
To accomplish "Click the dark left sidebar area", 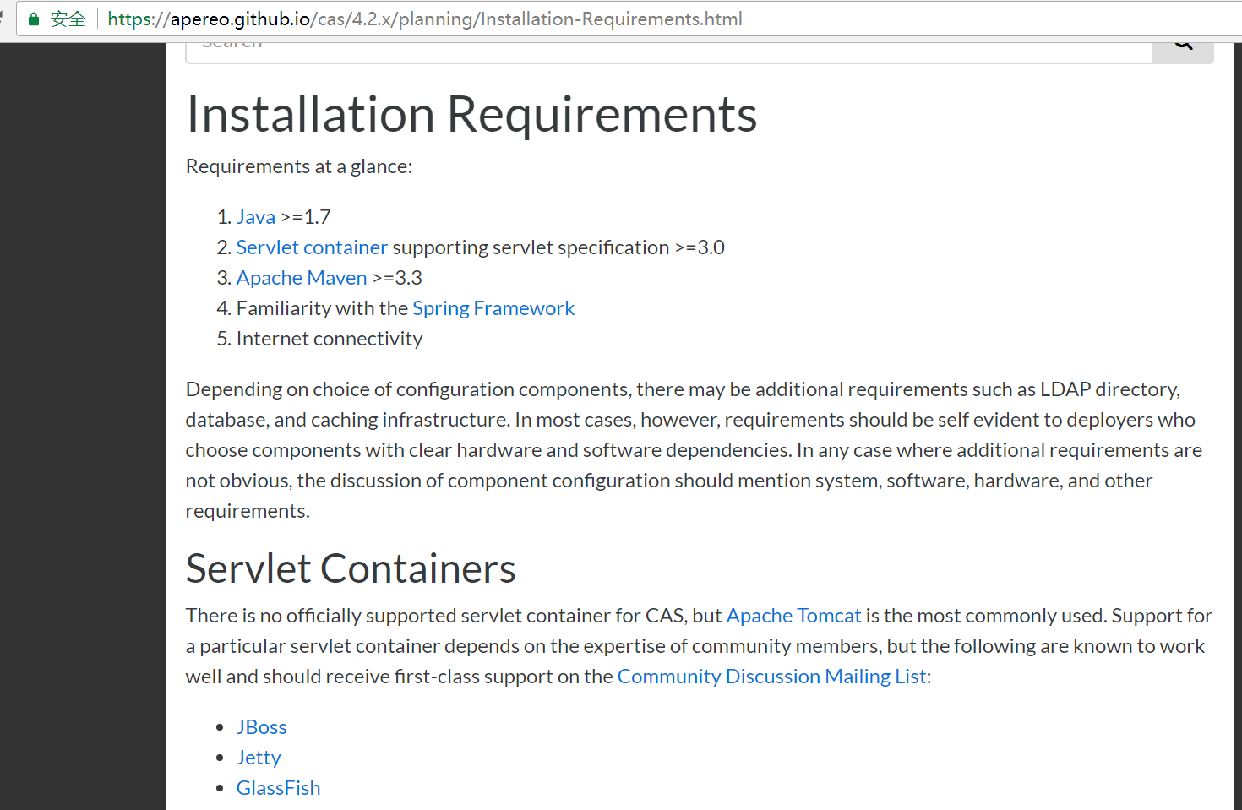I will pyautogui.click(x=83, y=422).
